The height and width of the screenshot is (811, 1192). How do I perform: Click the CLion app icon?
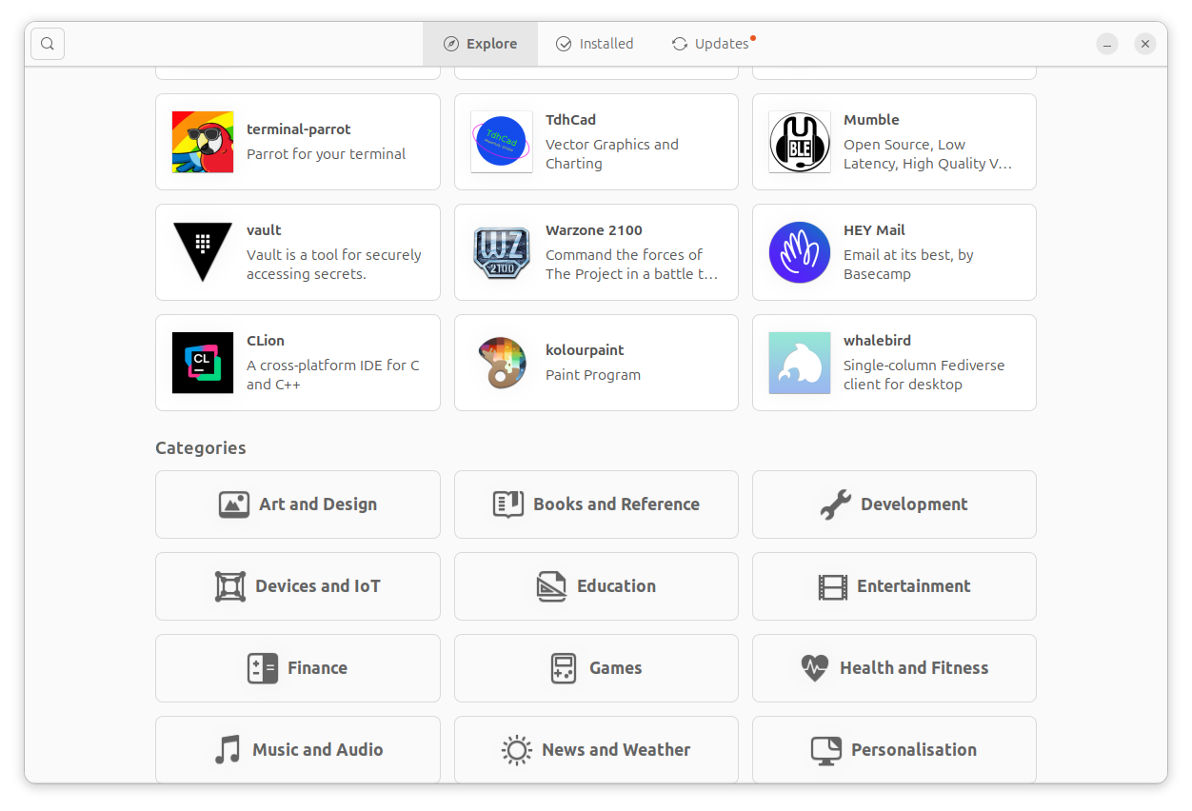203,363
